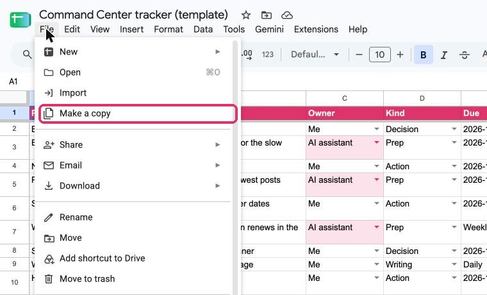Open the View menu

pyautogui.click(x=100, y=29)
